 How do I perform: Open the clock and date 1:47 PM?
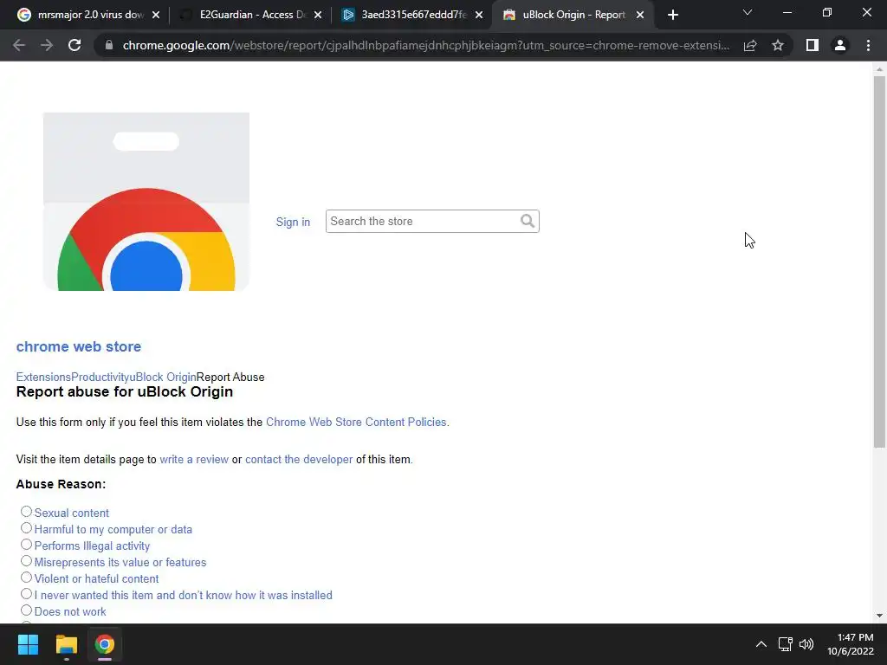851,644
